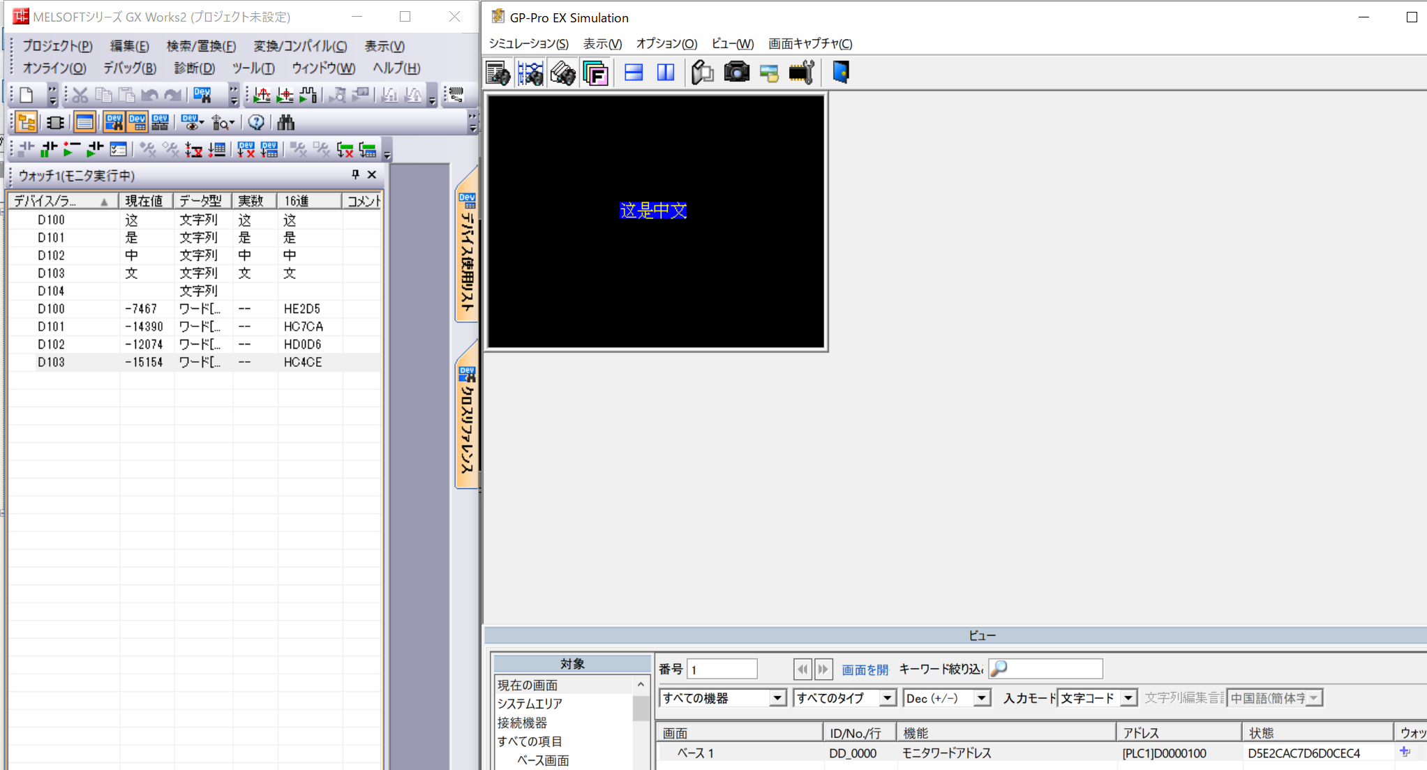Toggle the project navigation tree view button

pyautogui.click(x=27, y=123)
